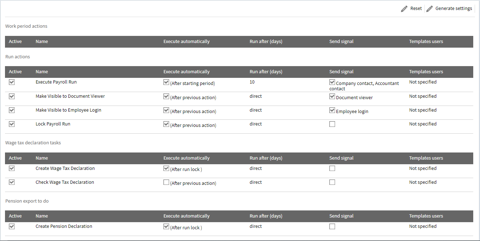Screen dimensions: 480x241
Task: Click 'direct' in Lock Payroll Run row
Action: click(x=256, y=124)
